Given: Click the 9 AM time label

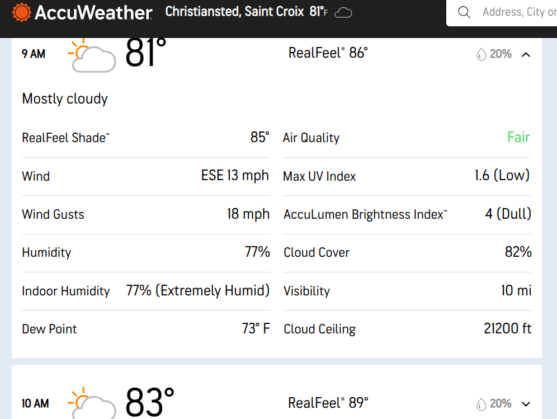Looking at the screenshot, I should 34,54.
